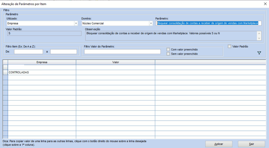
Task: Open the 'Utilizado' dropdown arrow
Action: [x=76, y=23]
